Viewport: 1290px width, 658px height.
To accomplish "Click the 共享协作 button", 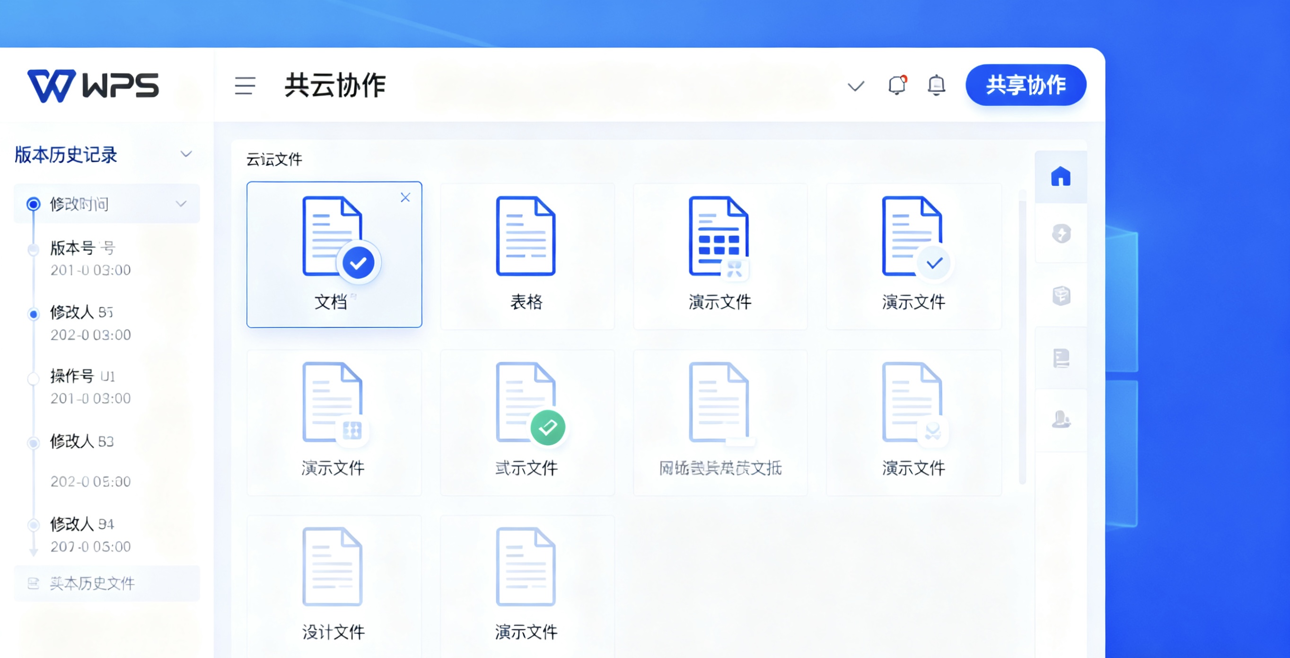I will pos(1026,85).
